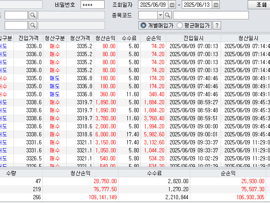The image size is (270, 203).
Task: Click the 순손익 column header in grid
Action: (154, 38)
